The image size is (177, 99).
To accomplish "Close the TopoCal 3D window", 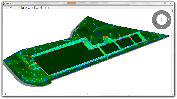I will [x=170, y=3].
